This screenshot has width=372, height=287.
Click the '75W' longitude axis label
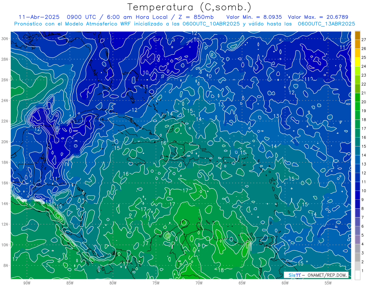pyautogui.click(x=156, y=283)
